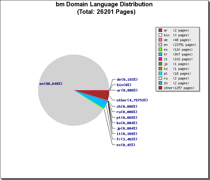Image resolution: width=210 pixels, height=180 pixels.
Task: Select legend text 'bin (0 pages)'
Action: point(176,35)
